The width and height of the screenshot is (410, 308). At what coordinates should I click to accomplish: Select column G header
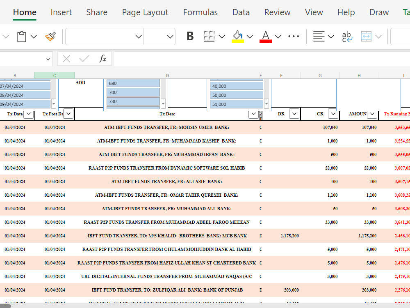click(320, 76)
